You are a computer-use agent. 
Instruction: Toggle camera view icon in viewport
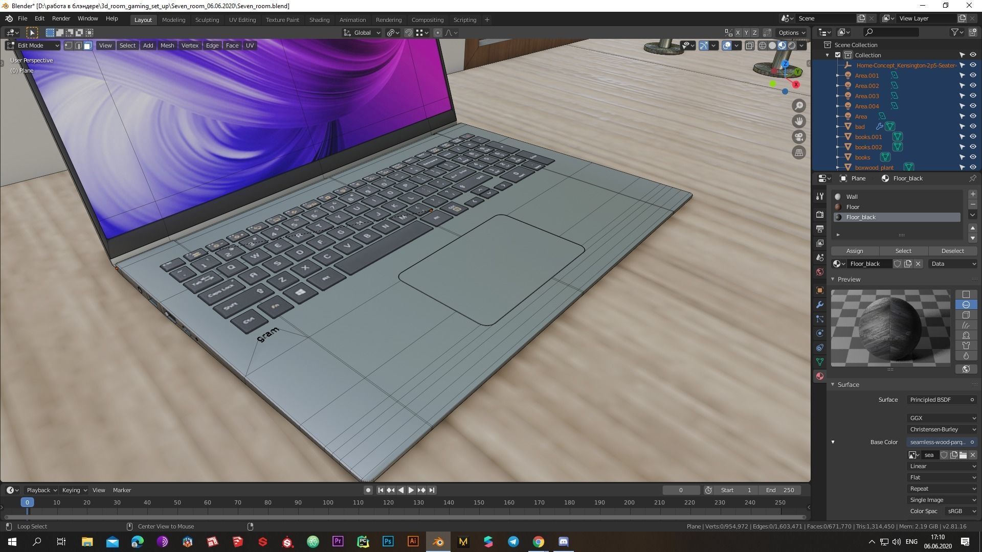[x=798, y=137]
